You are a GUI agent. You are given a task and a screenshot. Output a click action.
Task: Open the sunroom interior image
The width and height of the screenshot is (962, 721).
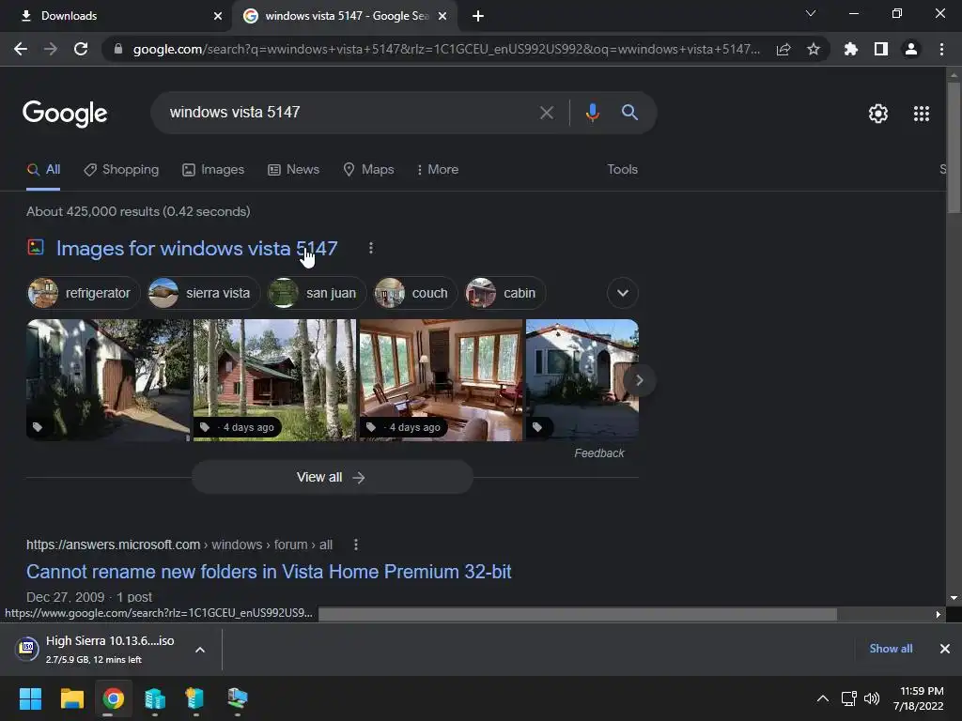441,379
